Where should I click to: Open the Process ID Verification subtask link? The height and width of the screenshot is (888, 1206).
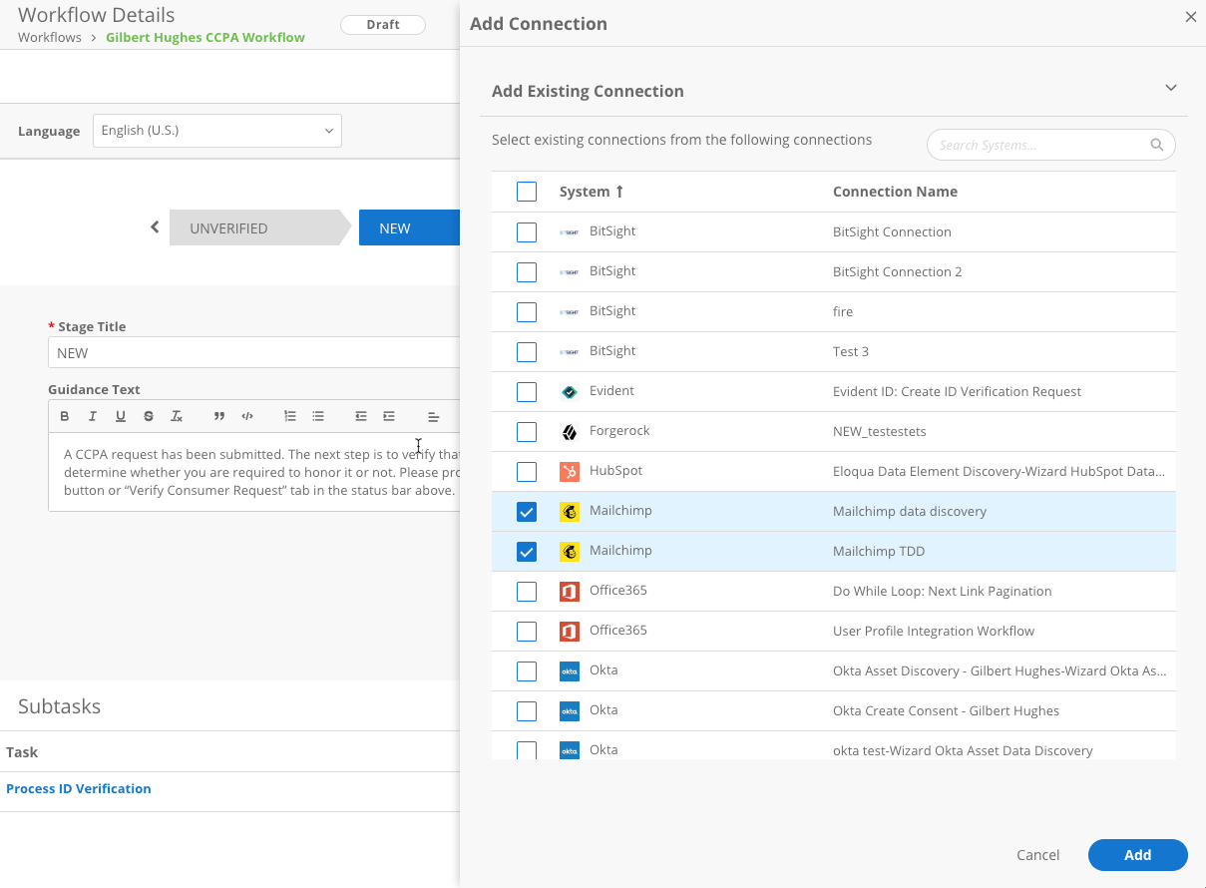(x=79, y=788)
